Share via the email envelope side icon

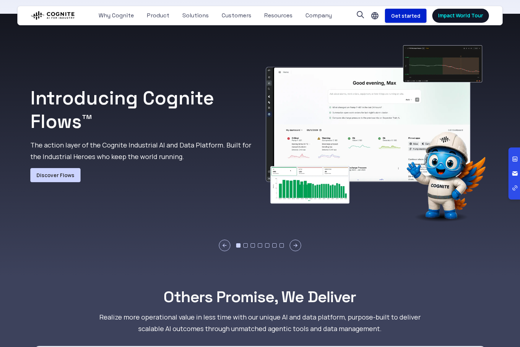(x=515, y=173)
